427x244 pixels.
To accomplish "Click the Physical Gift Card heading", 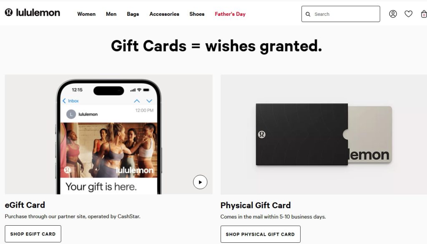I will tap(256, 205).
